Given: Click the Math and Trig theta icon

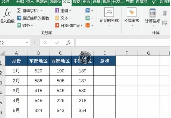Looking at the screenshot, I should click(x=87, y=18).
